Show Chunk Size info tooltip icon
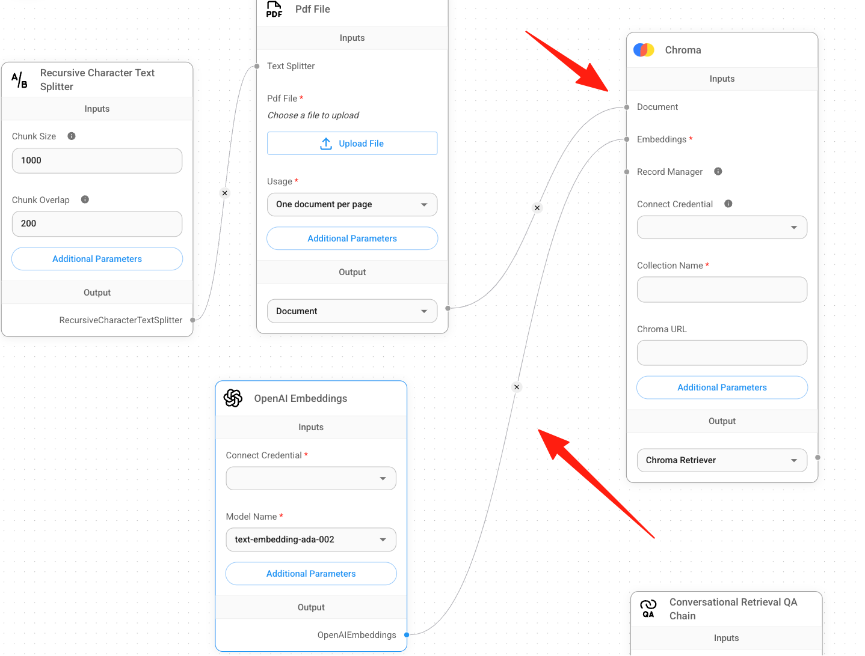Image resolution: width=865 pixels, height=656 pixels. 72,136
